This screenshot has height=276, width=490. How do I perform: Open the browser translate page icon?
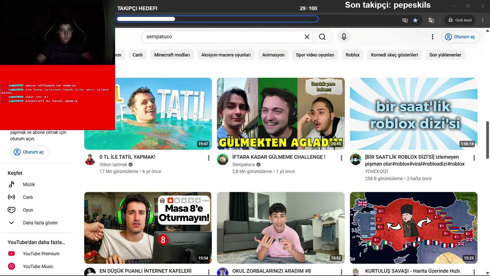431,20
